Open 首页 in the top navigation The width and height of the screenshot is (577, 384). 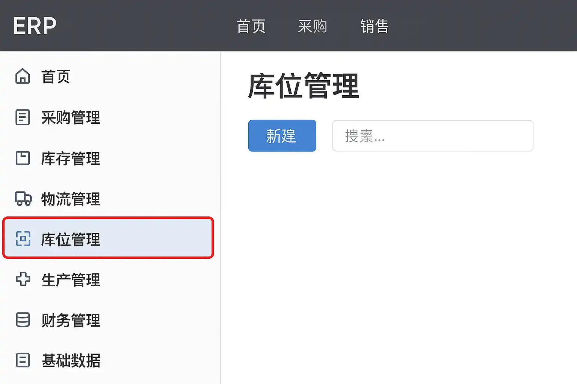coord(251,26)
